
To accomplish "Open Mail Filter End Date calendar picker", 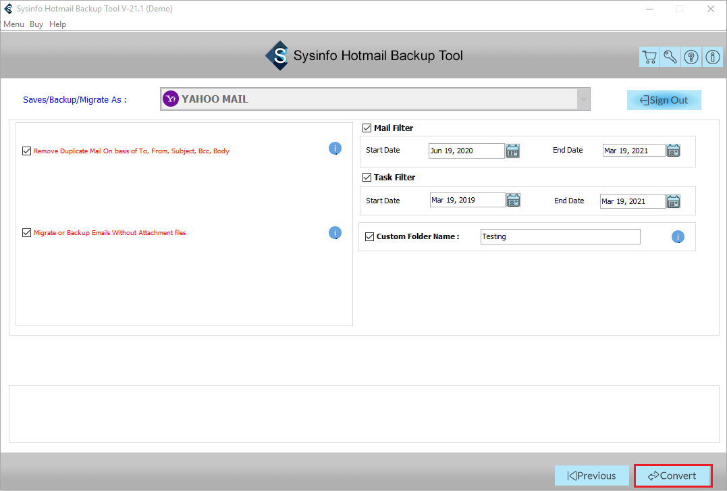I will pyautogui.click(x=673, y=151).
